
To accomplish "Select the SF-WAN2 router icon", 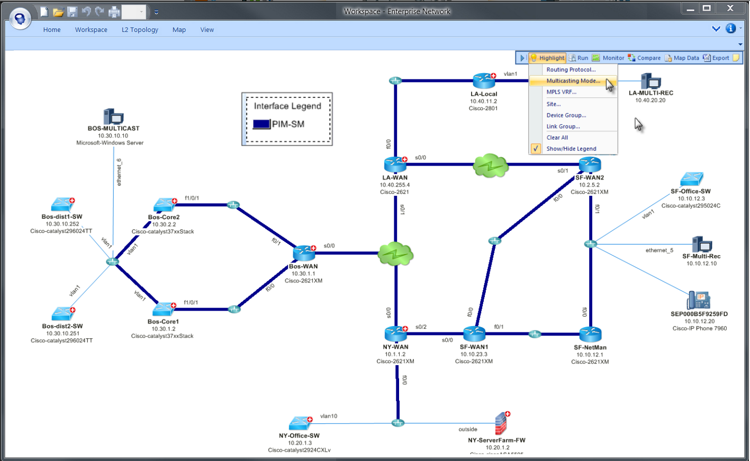I will click(x=590, y=165).
